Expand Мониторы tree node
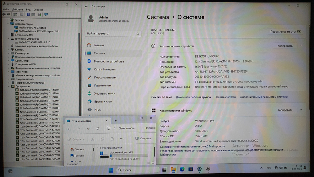The height and width of the screenshot is (177, 314). (8, 72)
